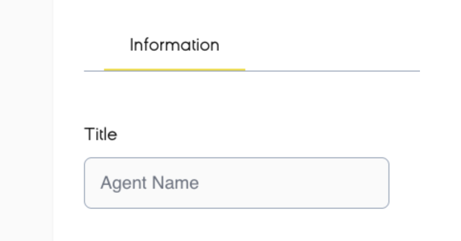This screenshot has width=461, height=241.
Task: Click the yellow underline beneath Information
Action: [174, 70]
